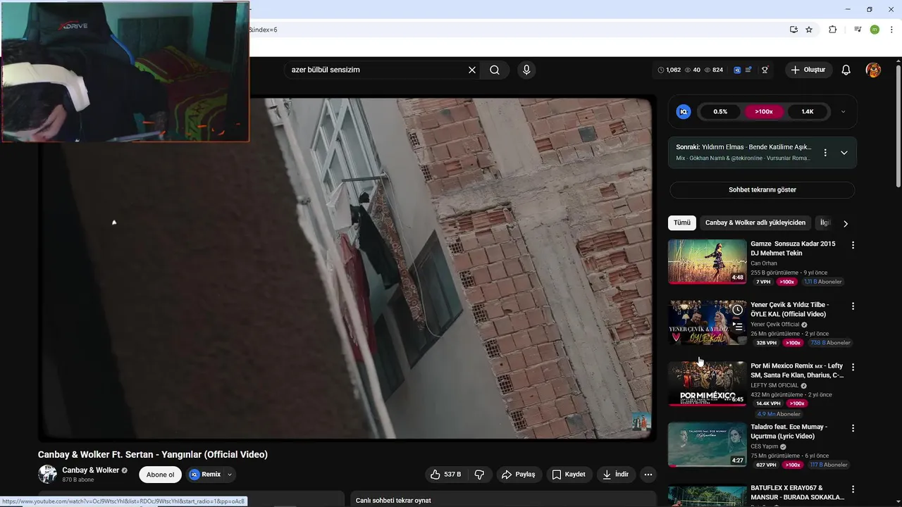Click the vidIQ logo in header stats
Viewport: 902px width, 507px height.
coord(737,70)
